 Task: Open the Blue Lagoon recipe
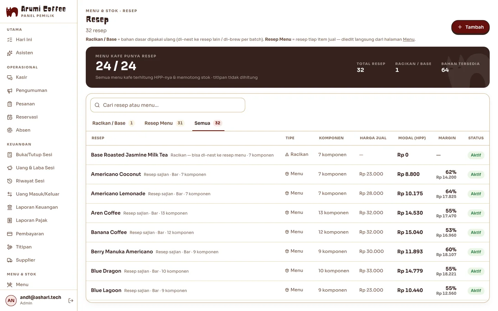(106, 290)
